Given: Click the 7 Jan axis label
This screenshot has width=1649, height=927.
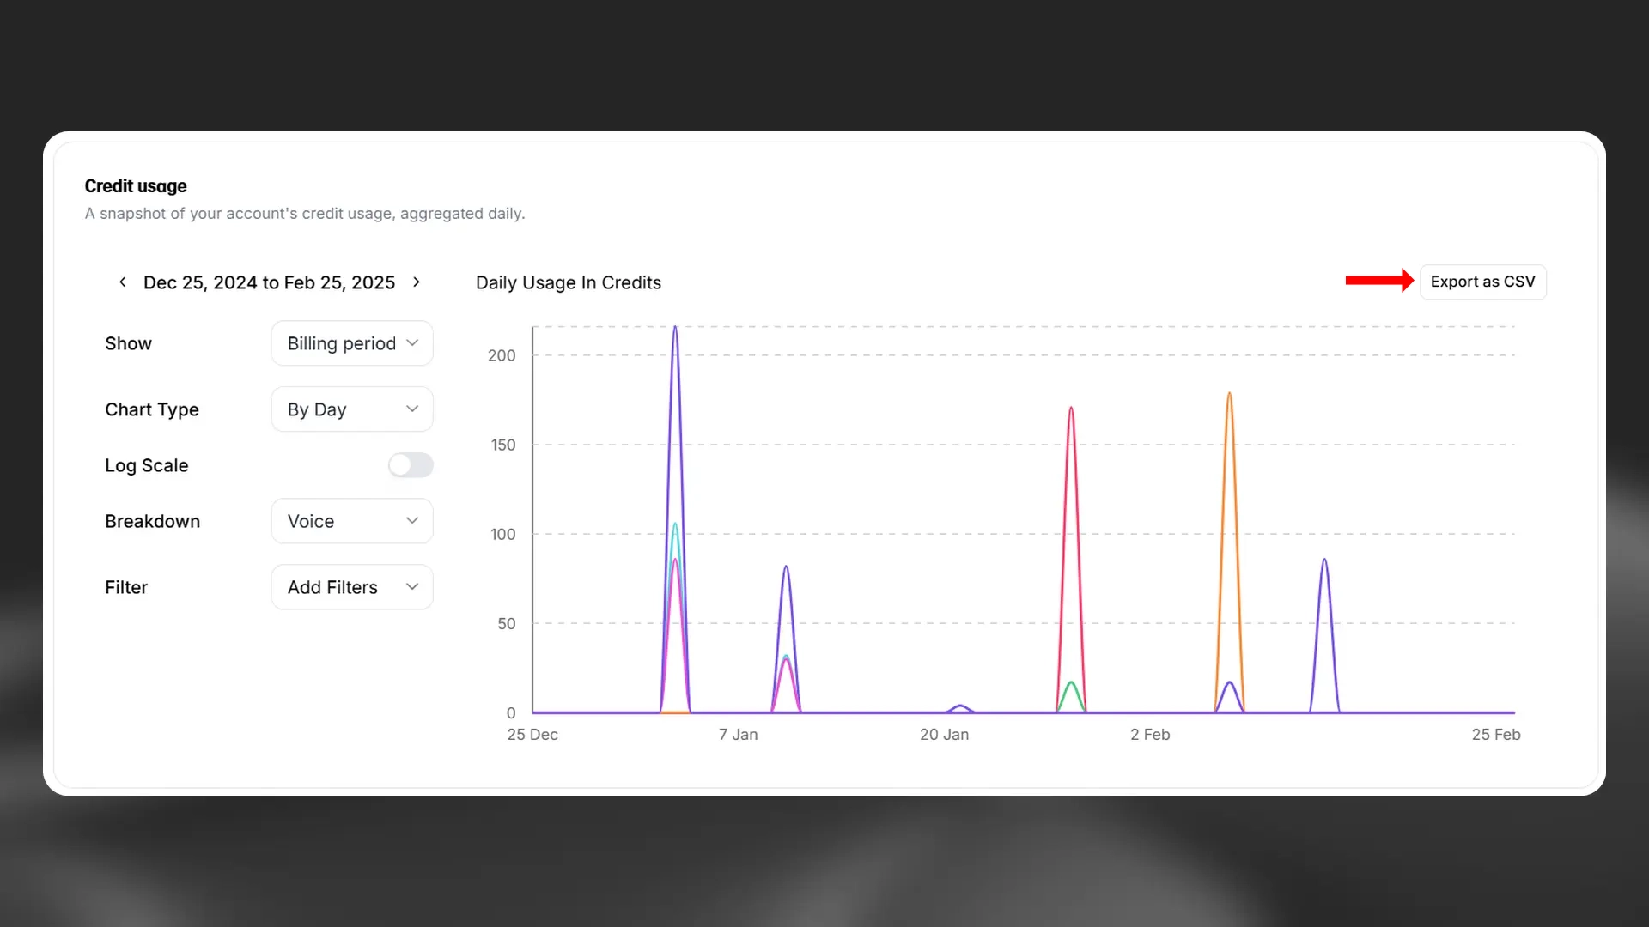Looking at the screenshot, I should tap(739, 735).
